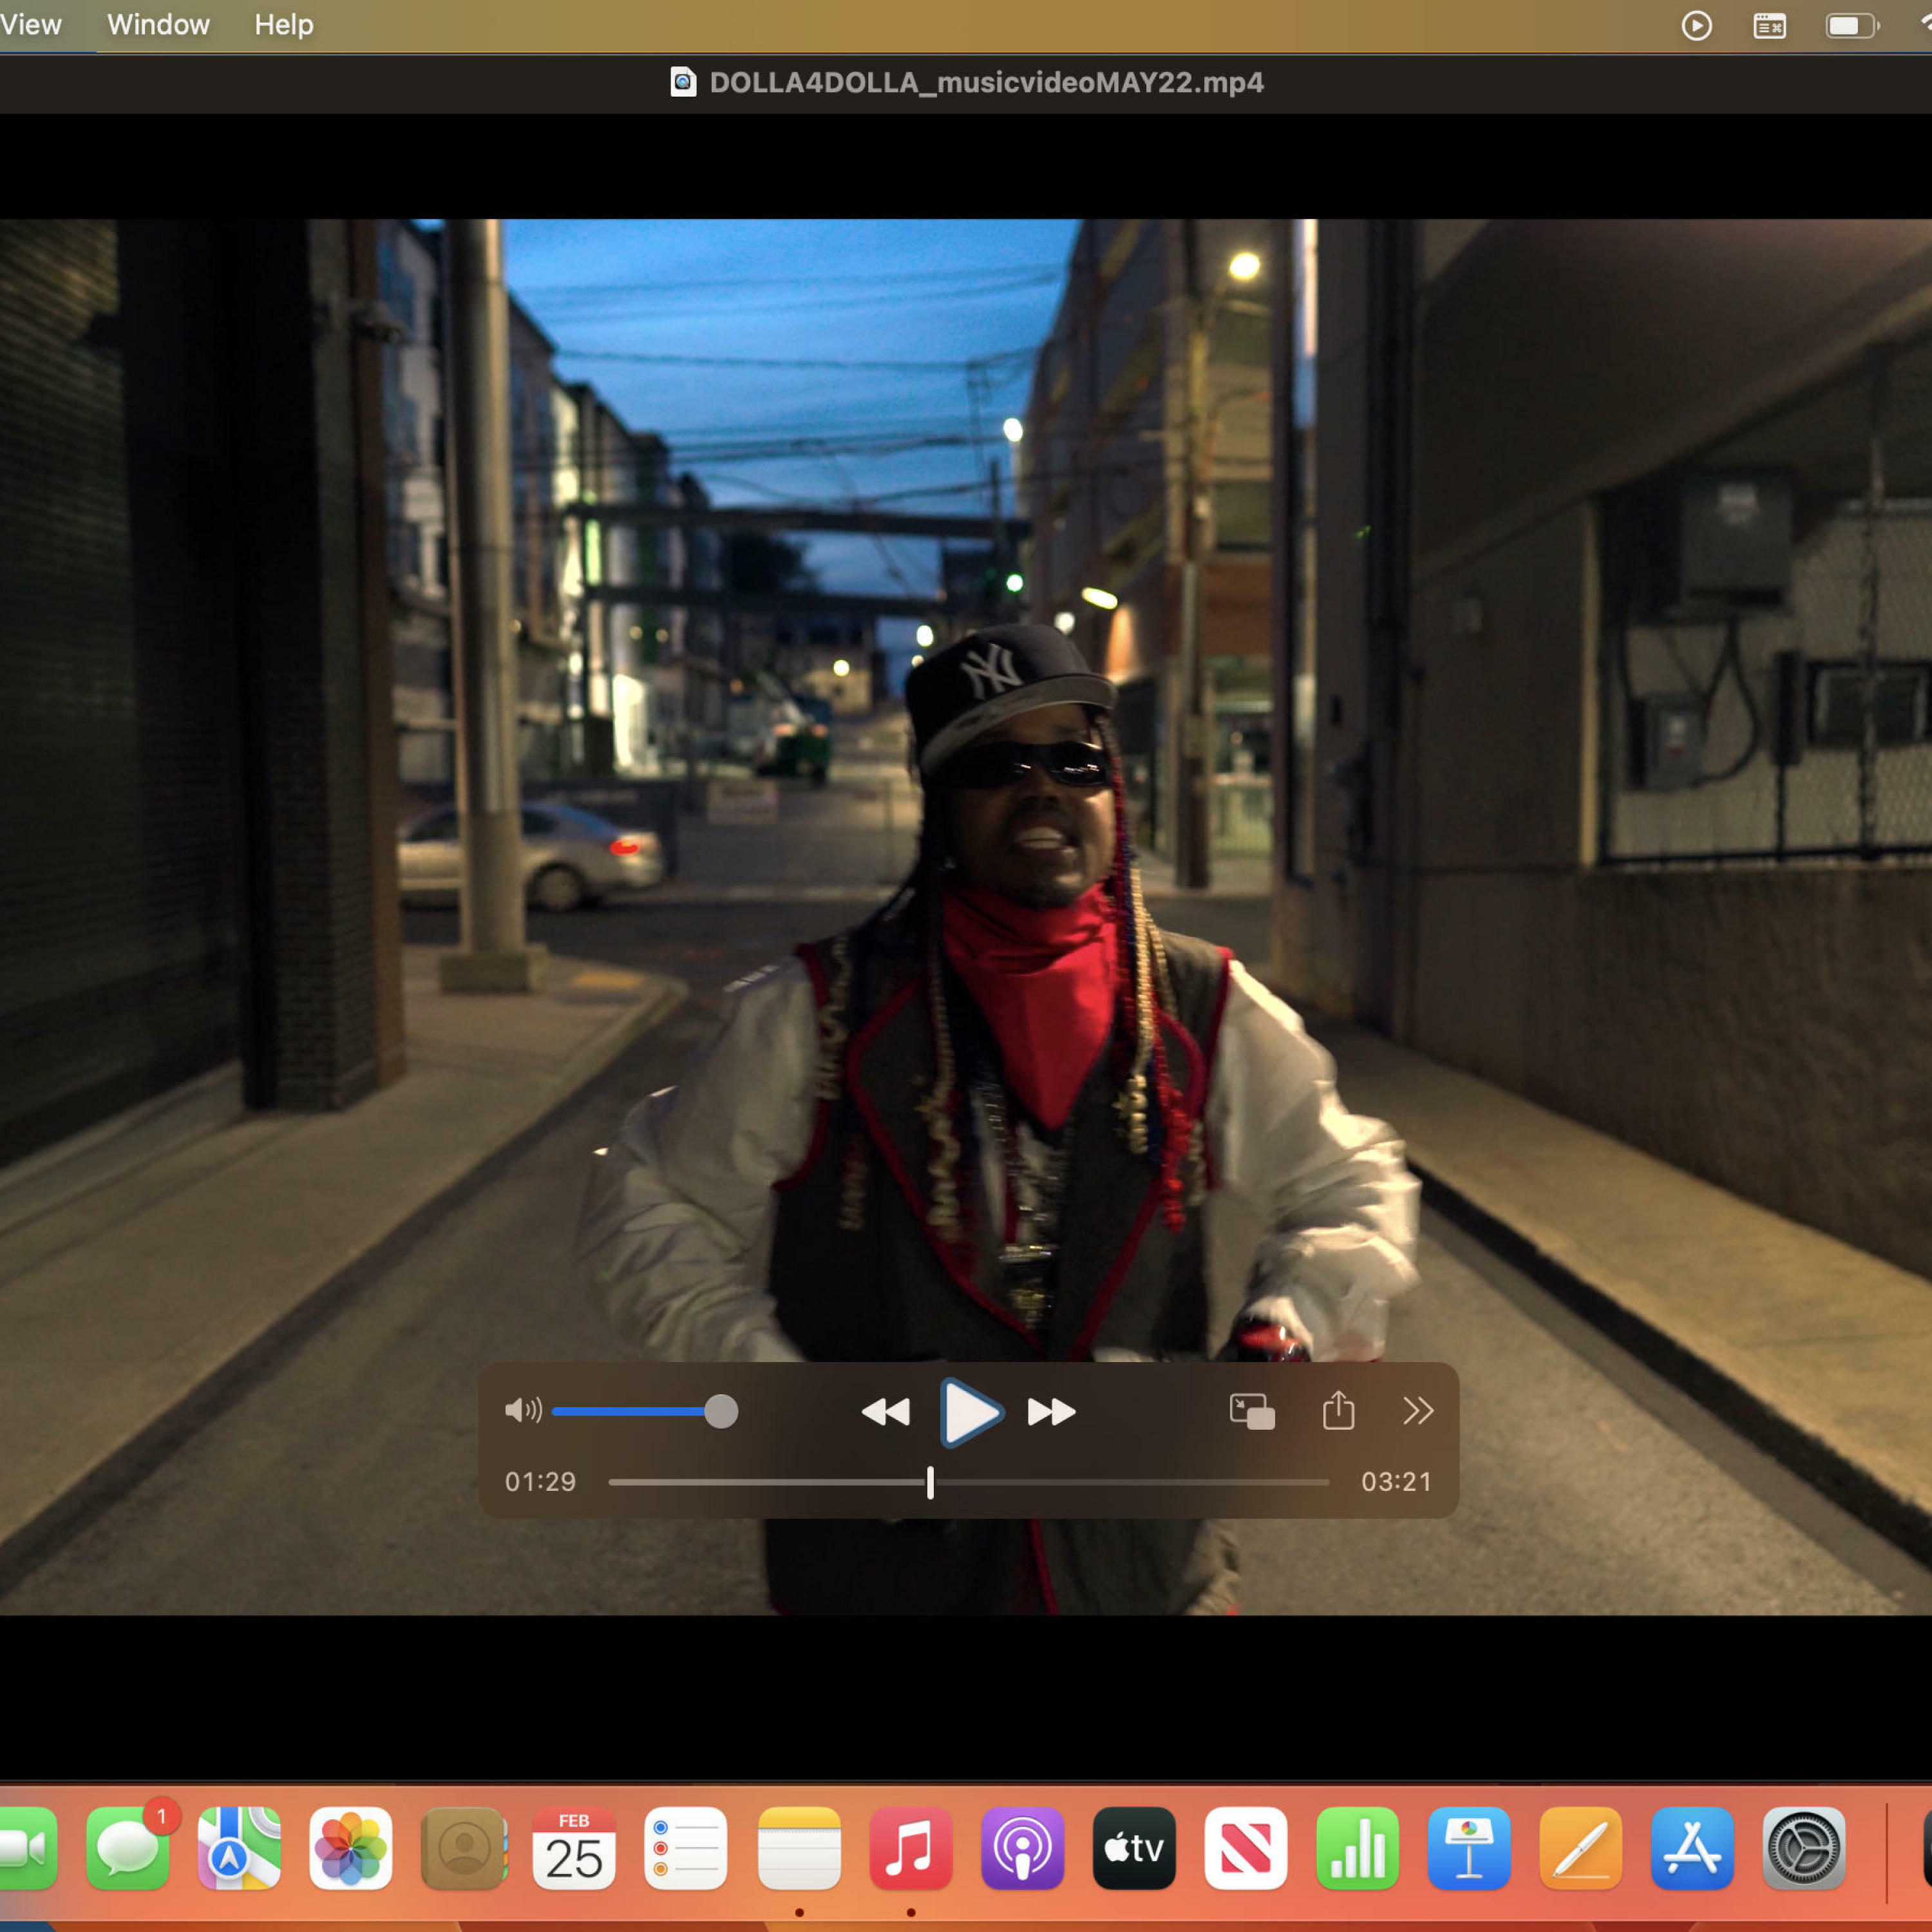The image size is (1932, 1932).
Task: Open the Music app in the Dock
Action: point(910,1849)
